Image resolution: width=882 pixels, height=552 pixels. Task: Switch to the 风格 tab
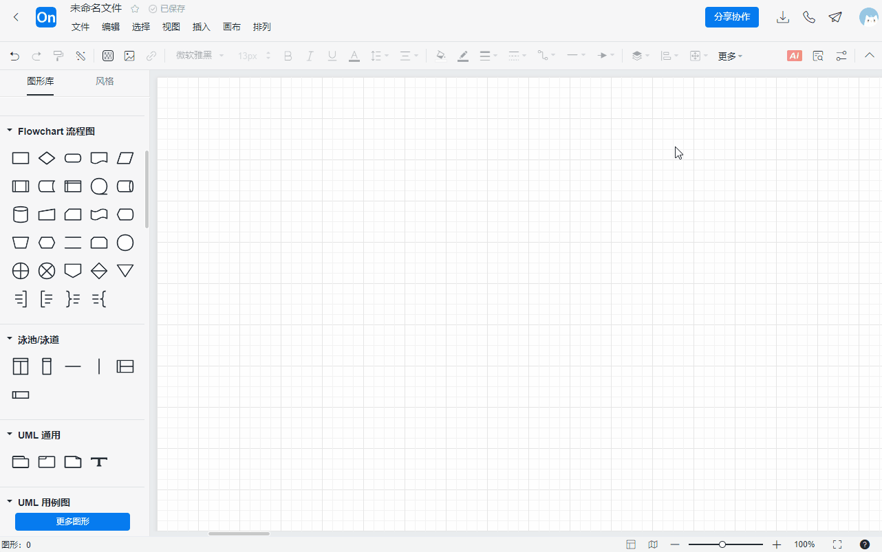click(x=105, y=81)
